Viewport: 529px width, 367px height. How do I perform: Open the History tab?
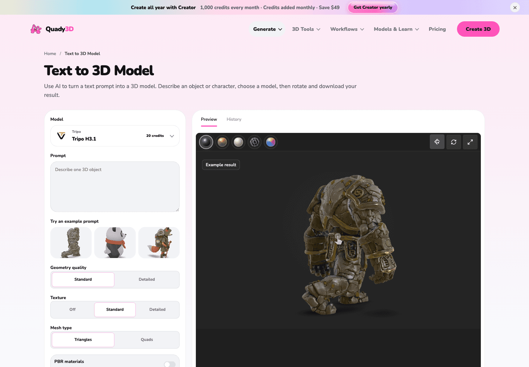click(234, 119)
